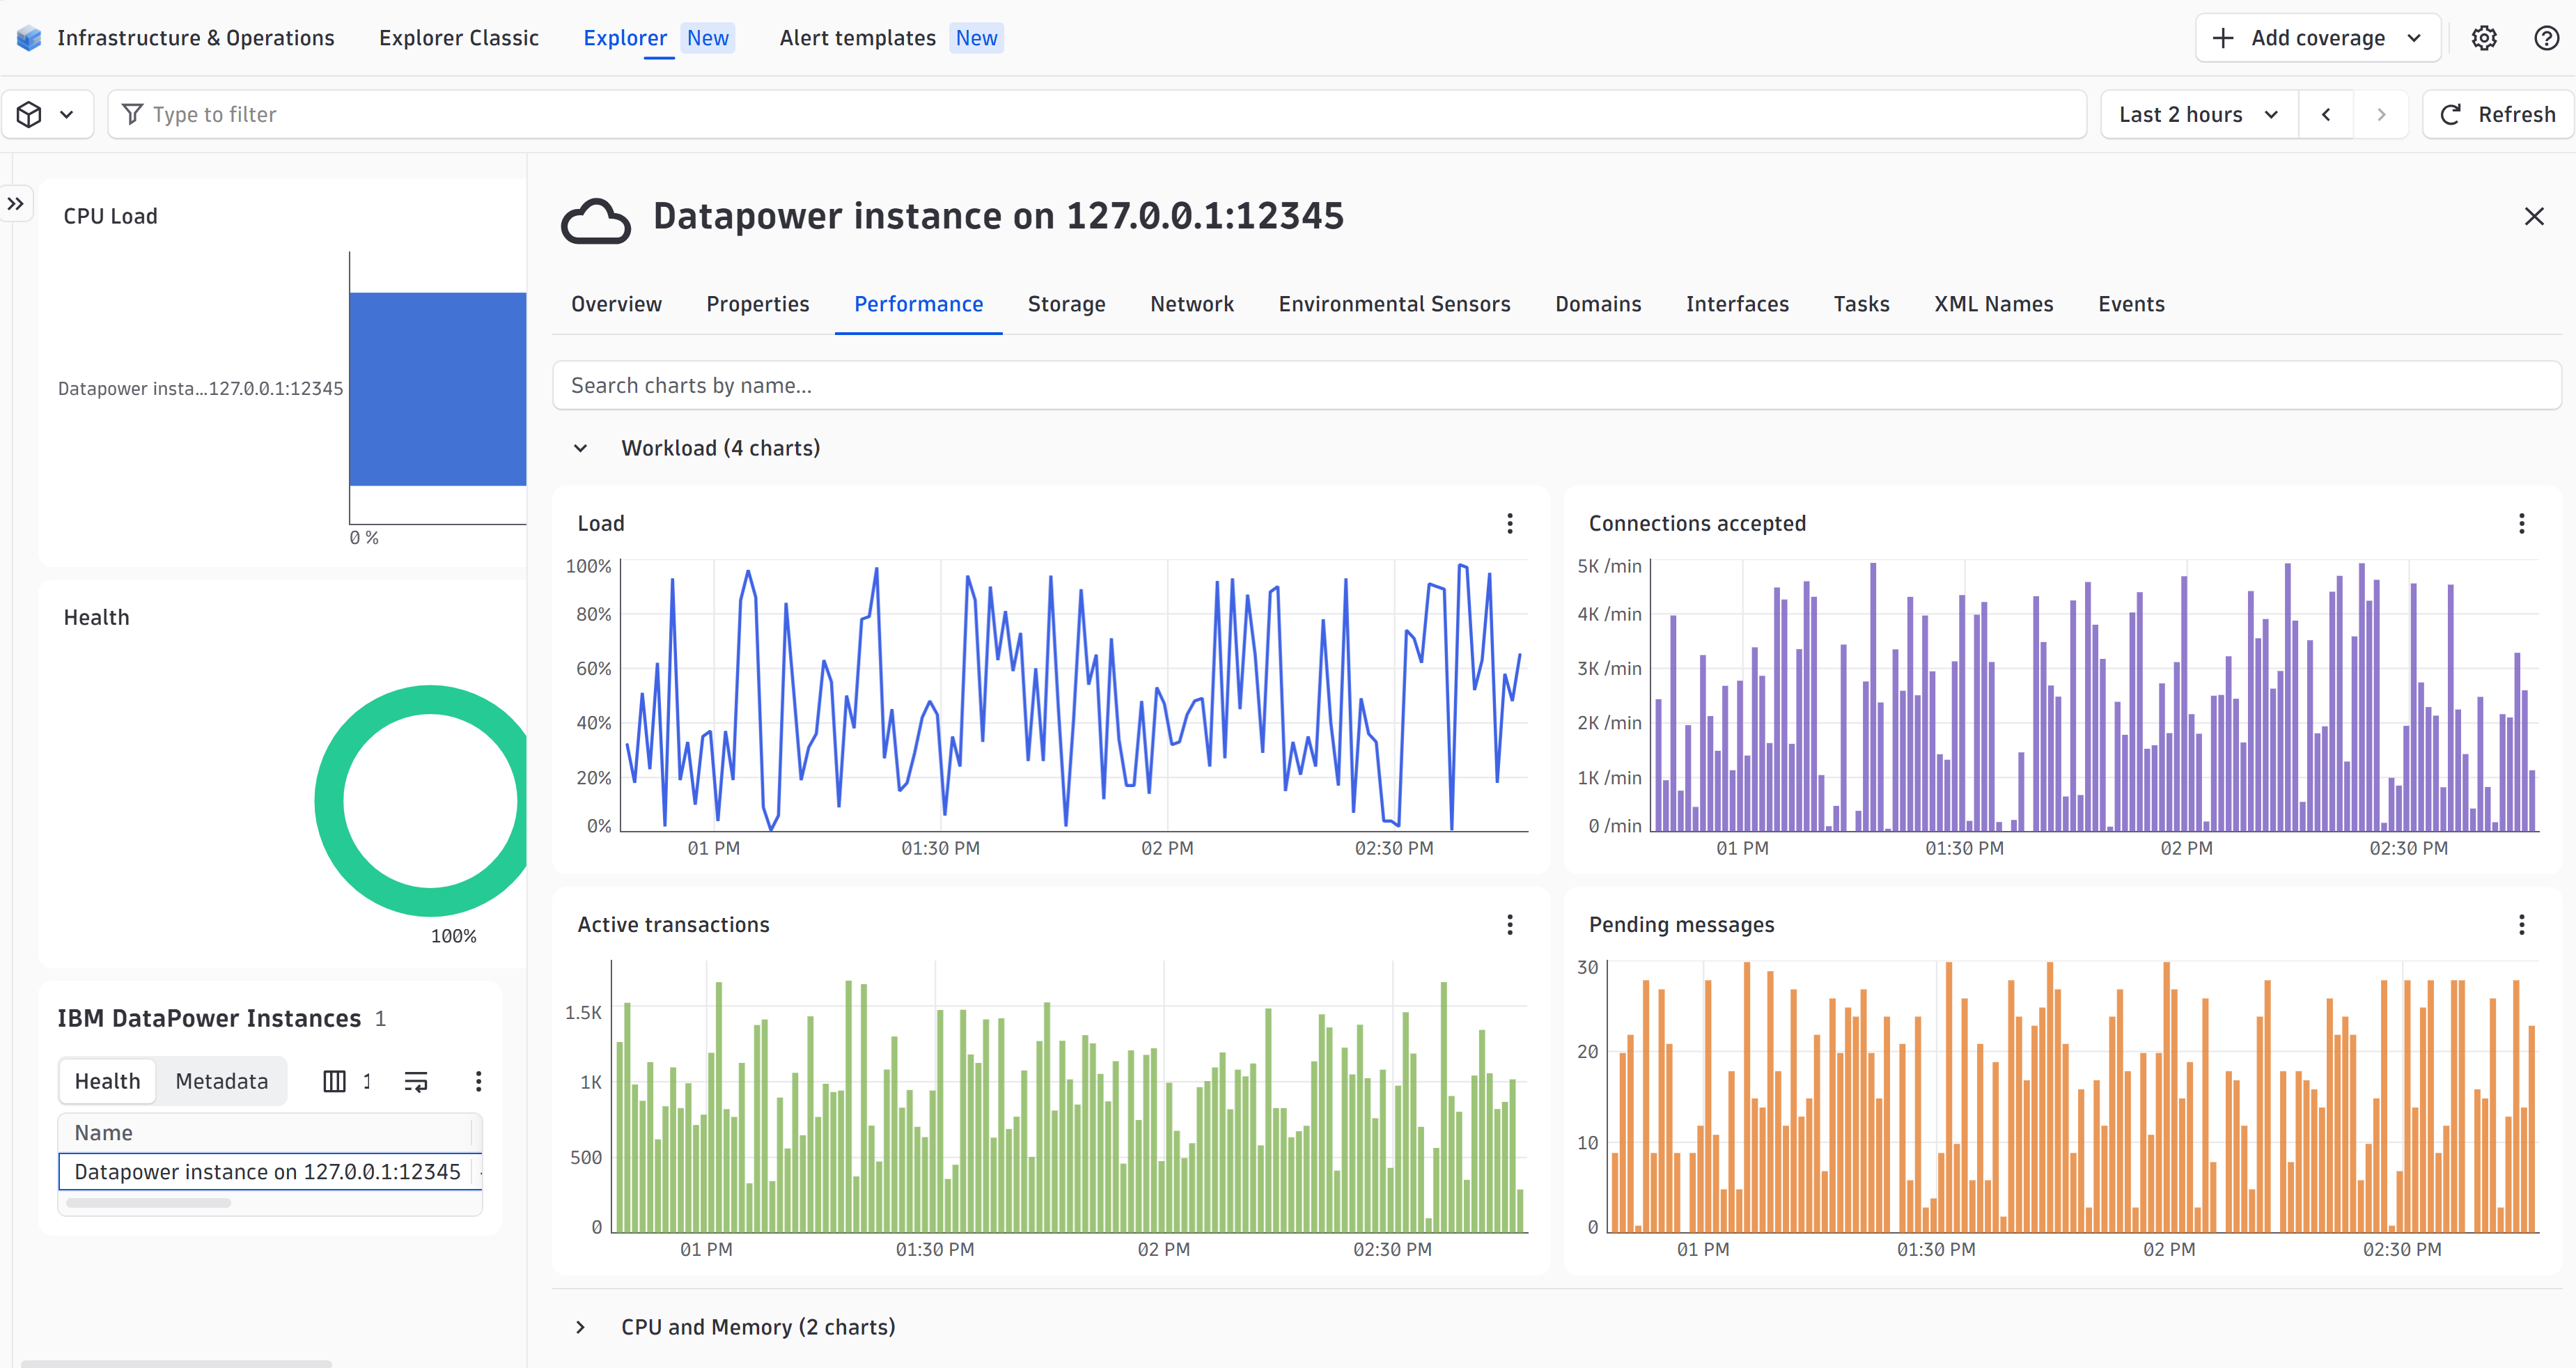The width and height of the screenshot is (2576, 1368).
Task: Open the Domains tab
Action: pyautogui.click(x=1597, y=304)
